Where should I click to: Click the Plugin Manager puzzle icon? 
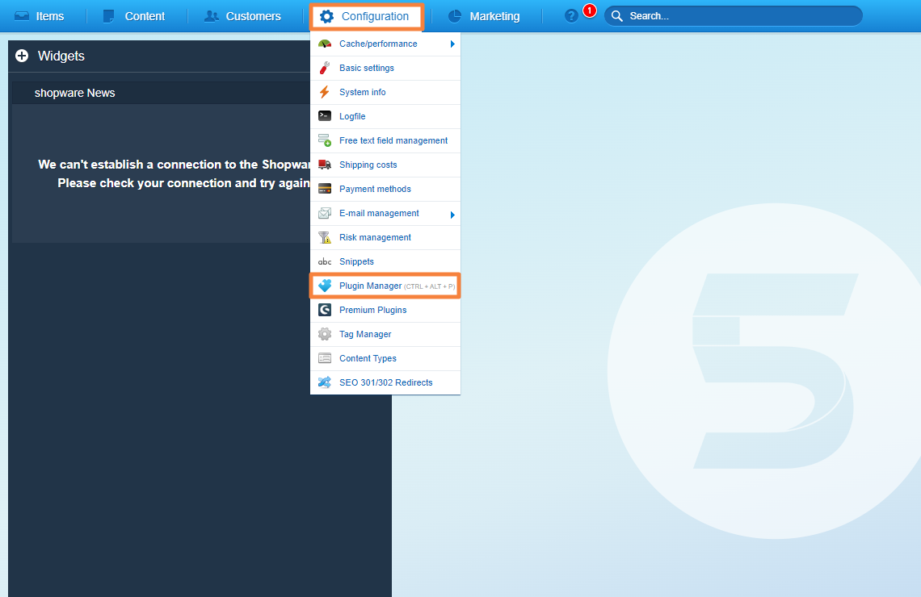coord(325,286)
